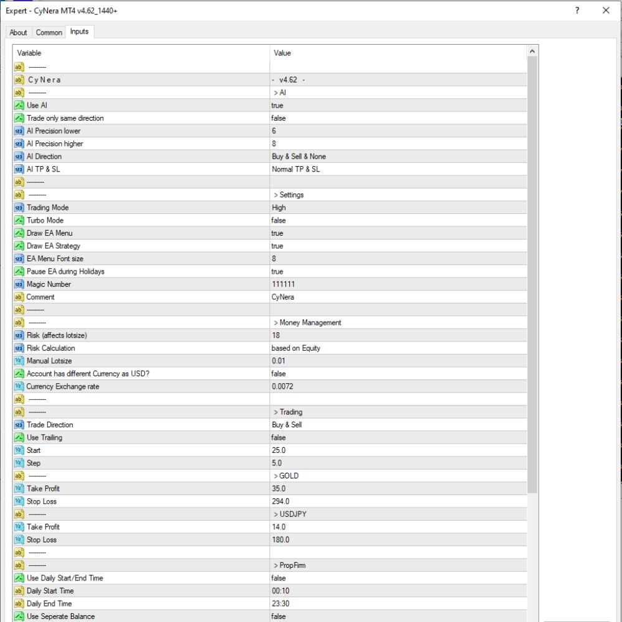
Task: Click the boolean icon for Turbo Mode
Action: pyautogui.click(x=19, y=221)
